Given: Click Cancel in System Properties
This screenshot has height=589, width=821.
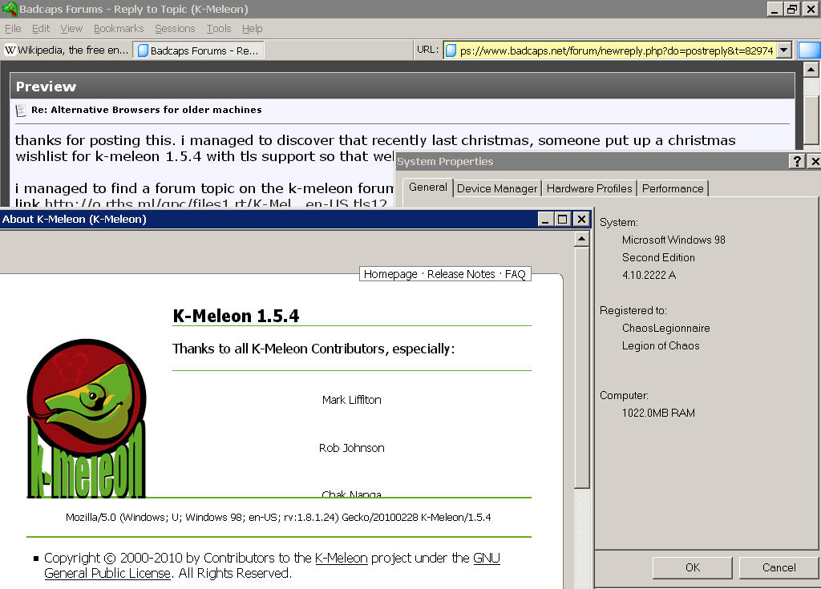Looking at the screenshot, I should coord(779,567).
